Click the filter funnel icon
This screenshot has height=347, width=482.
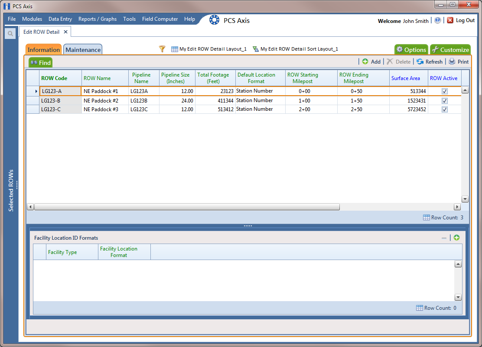pyautogui.click(x=162, y=49)
